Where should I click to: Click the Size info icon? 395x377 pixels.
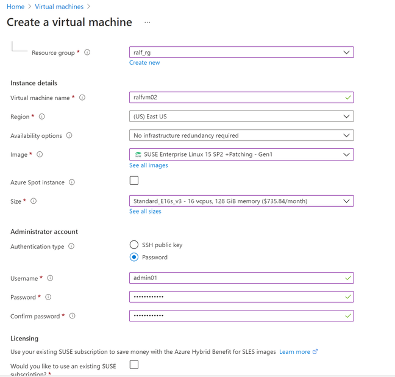34,201
